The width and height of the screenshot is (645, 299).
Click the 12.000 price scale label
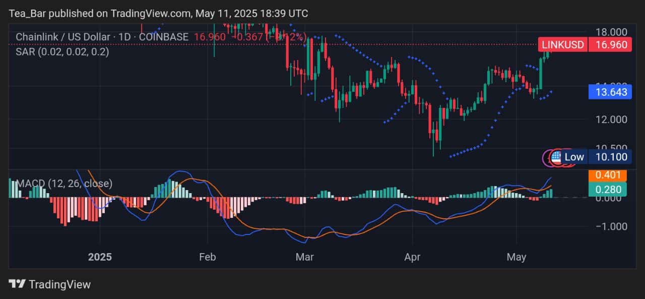tap(611, 119)
